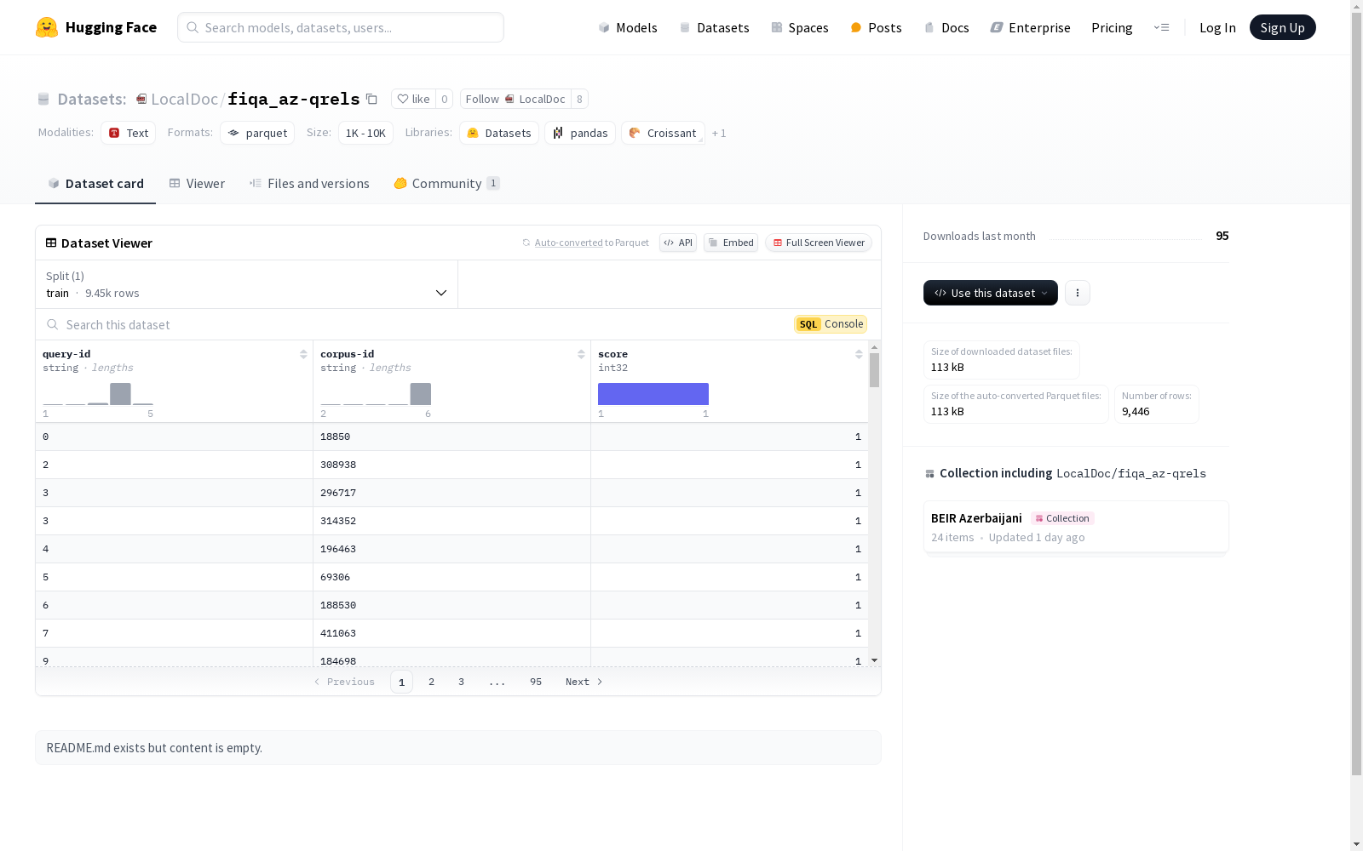Viewport: 1363px width, 851px height.
Task: Click the Embed button
Action: pyautogui.click(x=731, y=243)
